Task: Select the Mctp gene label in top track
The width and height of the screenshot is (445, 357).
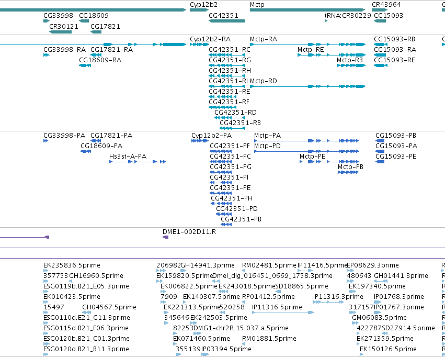Action: click(257, 5)
